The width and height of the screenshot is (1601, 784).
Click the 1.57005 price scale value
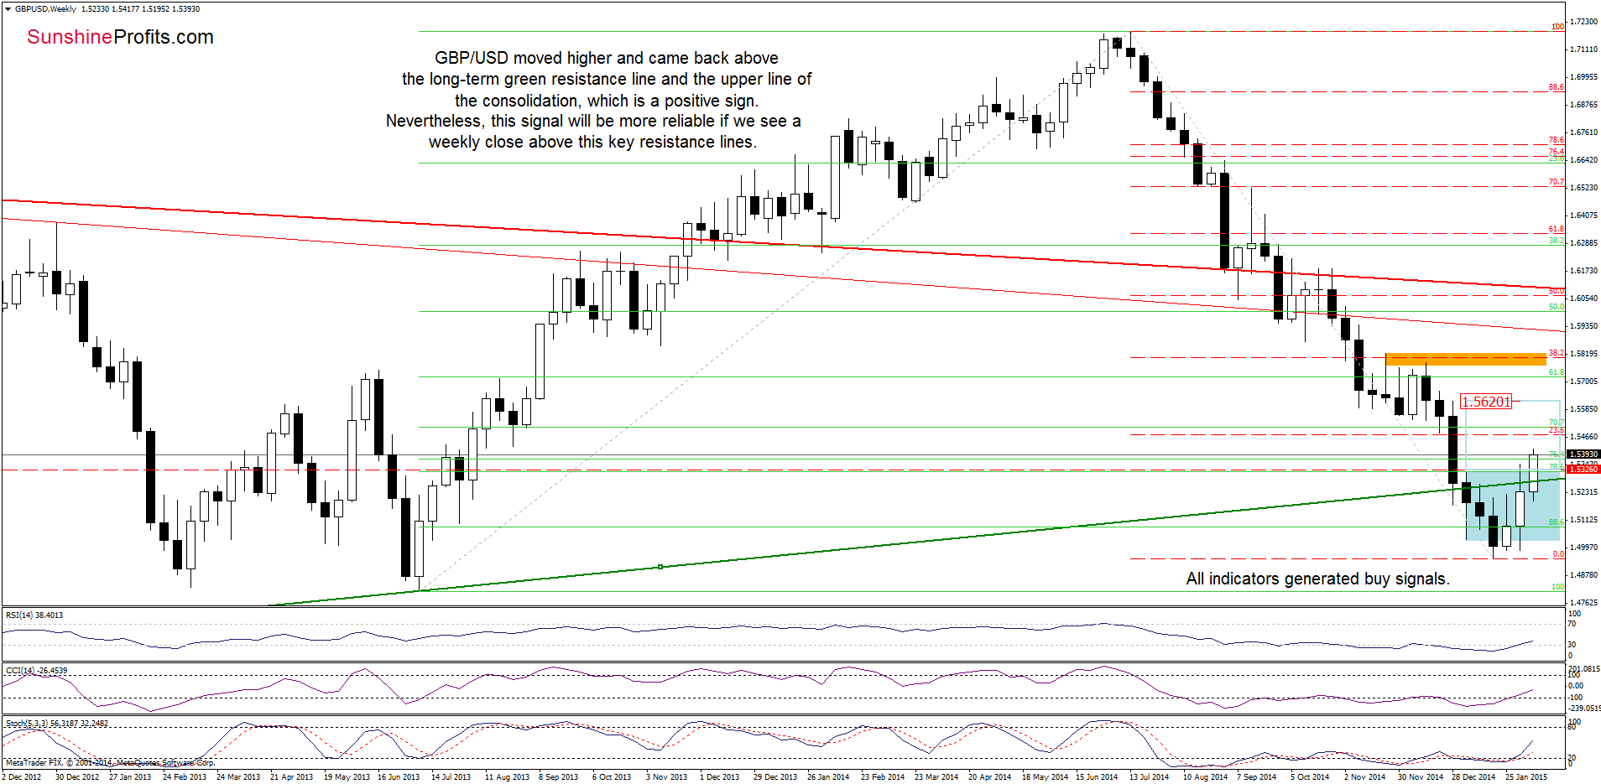tap(1583, 381)
